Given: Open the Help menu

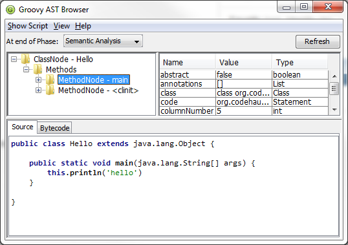Looking at the screenshot, I should (83, 26).
